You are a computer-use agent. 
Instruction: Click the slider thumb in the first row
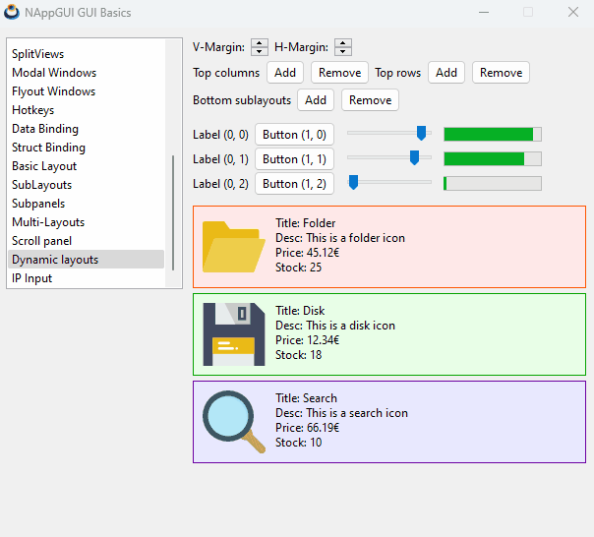422,133
